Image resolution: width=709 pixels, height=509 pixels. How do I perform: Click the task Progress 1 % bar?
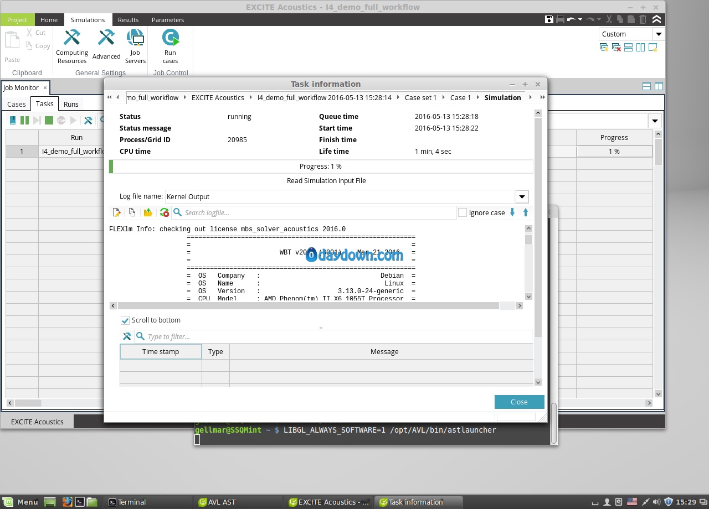[321, 167]
